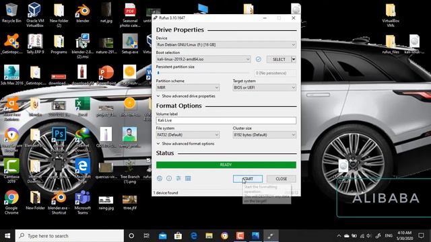Click the ENG language indicator
The image size is (431, 242).
pyautogui.click(x=389, y=236)
